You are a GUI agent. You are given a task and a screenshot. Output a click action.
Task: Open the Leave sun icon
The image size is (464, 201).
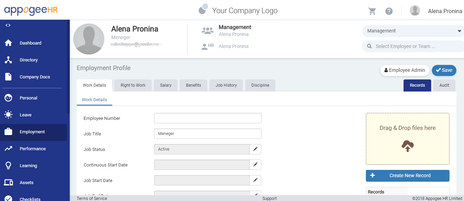[8, 115]
